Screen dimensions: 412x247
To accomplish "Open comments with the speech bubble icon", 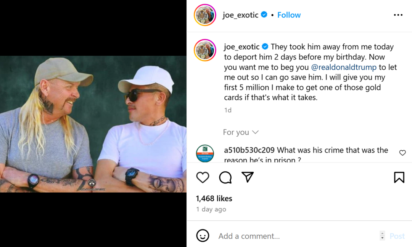I will tap(225, 177).
